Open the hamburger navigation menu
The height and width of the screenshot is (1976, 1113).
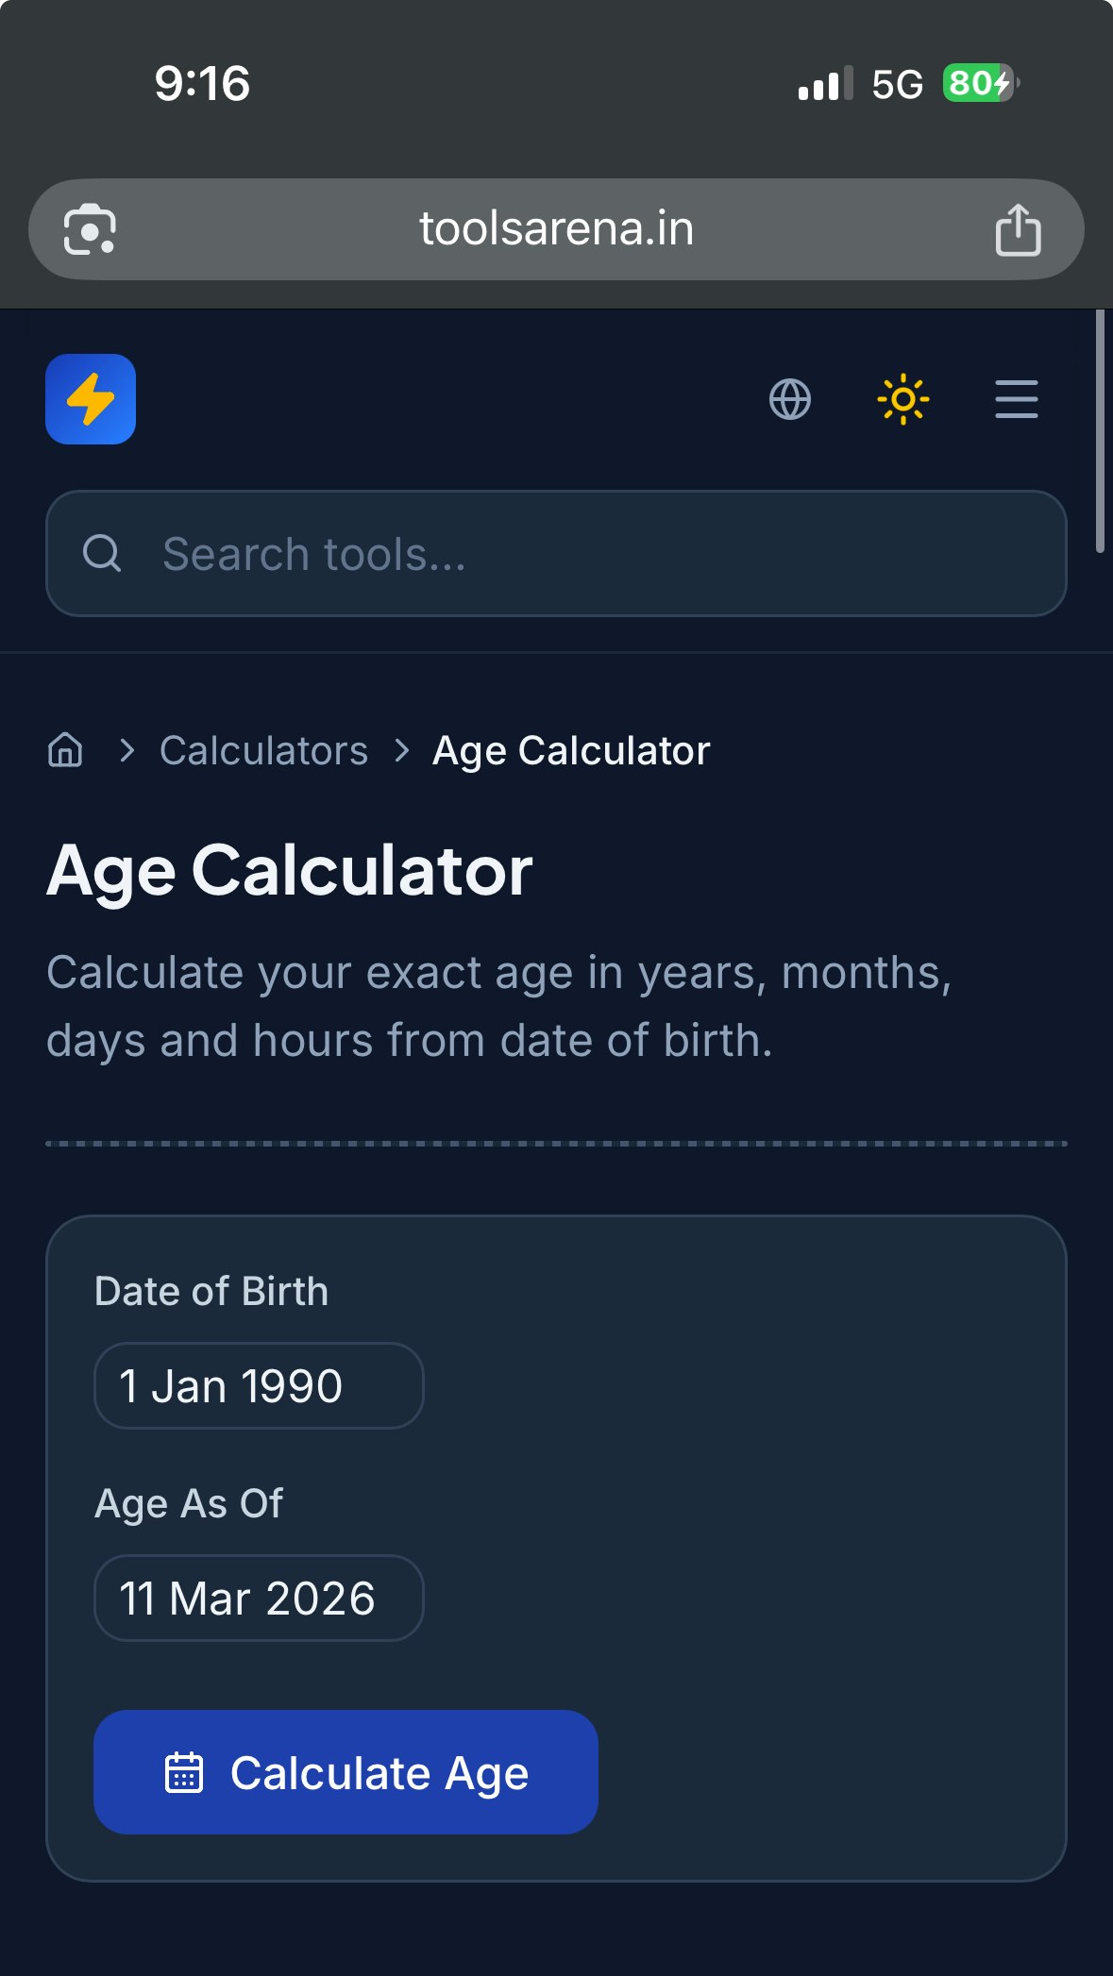pos(1016,399)
